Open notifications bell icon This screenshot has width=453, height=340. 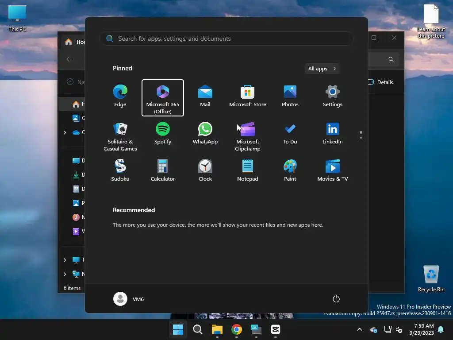pos(441,329)
